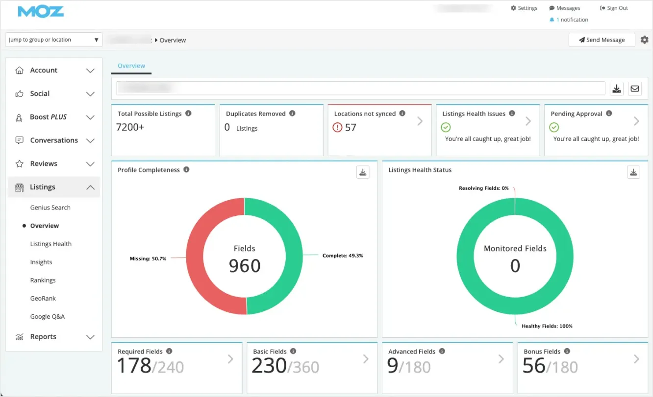Screen dimensions: 653x397
Task: Click the Moz logo
Action: pyautogui.click(x=41, y=12)
